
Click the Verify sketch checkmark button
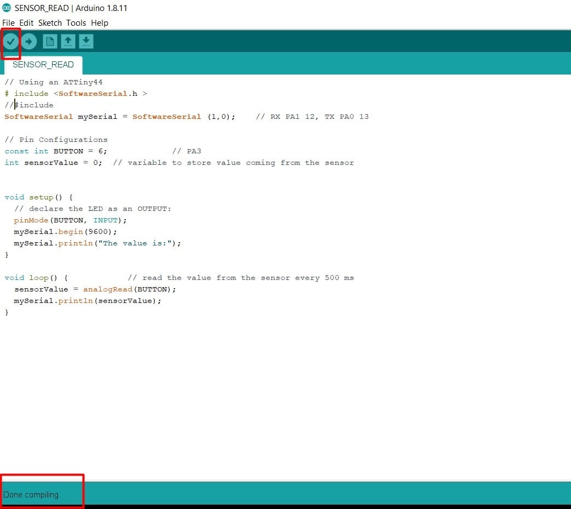click(10, 42)
